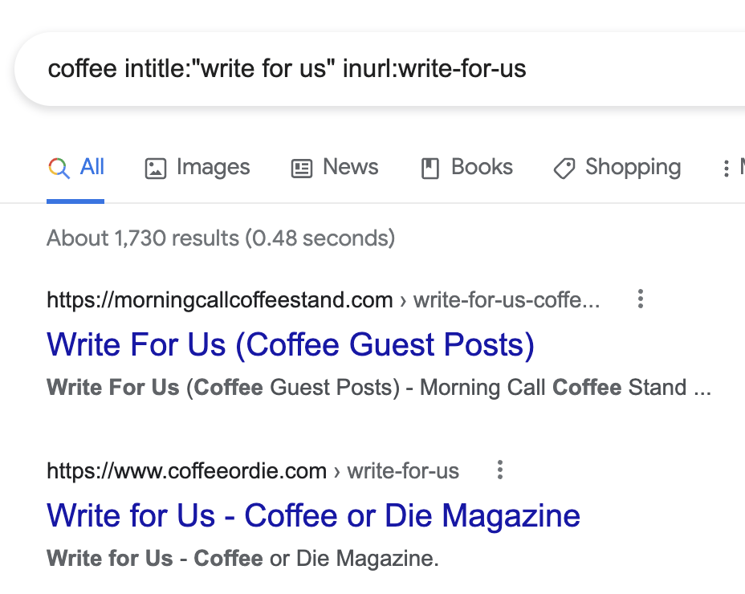The height and width of the screenshot is (594, 745).
Task: Open 'Write for Us - Coffee or Die Magazine'
Action: [313, 515]
